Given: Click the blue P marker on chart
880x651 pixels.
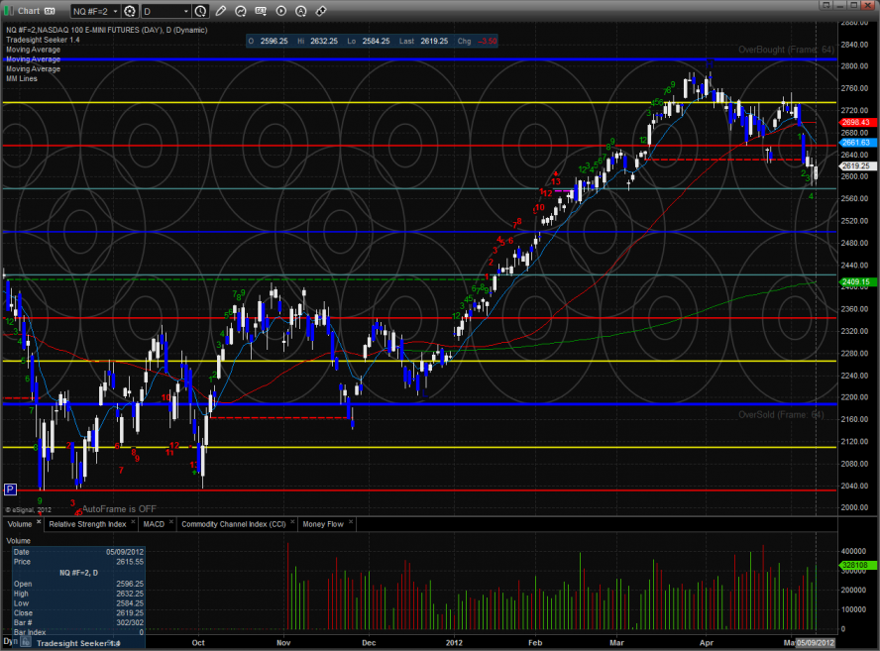Looking at the screenshot, I should (10, 488).
